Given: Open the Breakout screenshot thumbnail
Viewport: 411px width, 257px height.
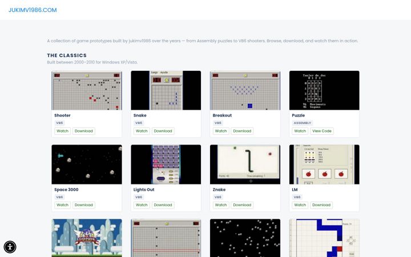Looking at the screenshot, I should click(245, 90).
